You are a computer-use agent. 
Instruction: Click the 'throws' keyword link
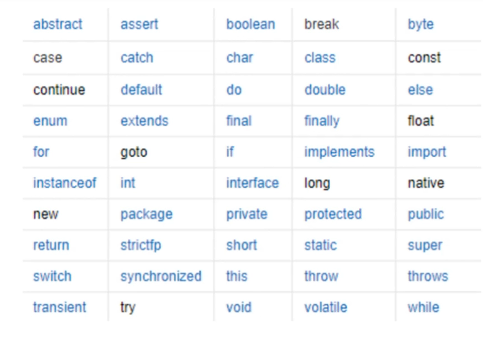pos(428,276)
